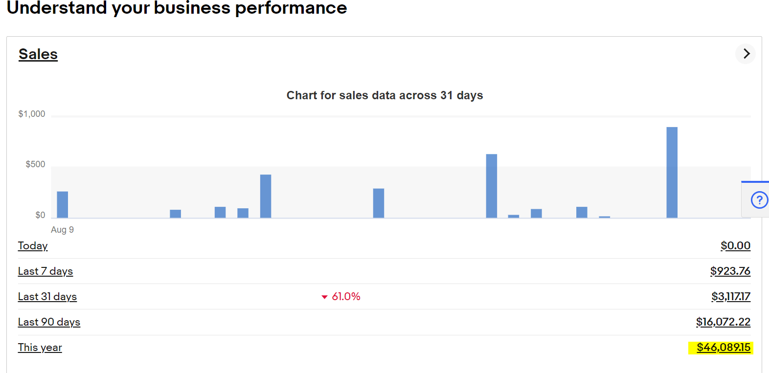The image size is (769, 373).
Task: View the Last 90 days sales
Action: 49,322
